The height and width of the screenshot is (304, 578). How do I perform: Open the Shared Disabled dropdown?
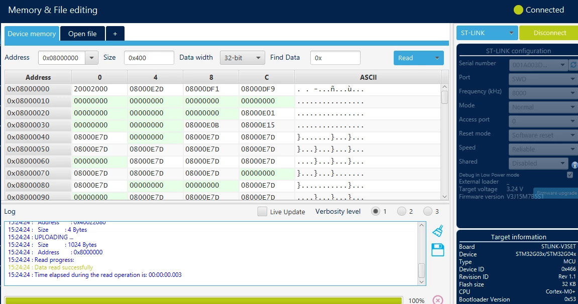(x=538, y=163)
